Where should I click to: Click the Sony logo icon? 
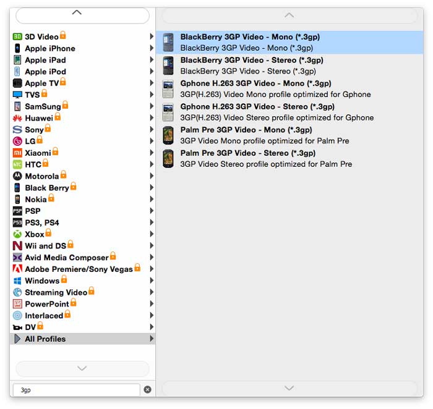[x=17, y=130]
